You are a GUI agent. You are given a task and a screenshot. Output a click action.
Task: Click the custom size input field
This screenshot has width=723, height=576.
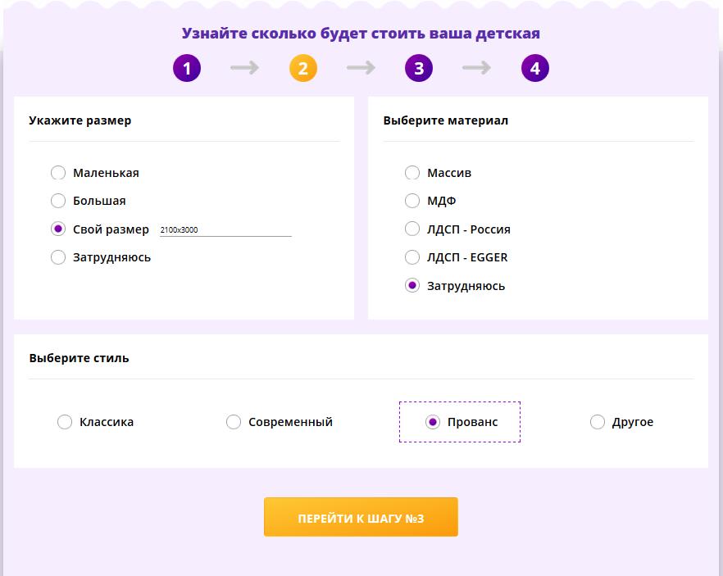tap(225, 230)
